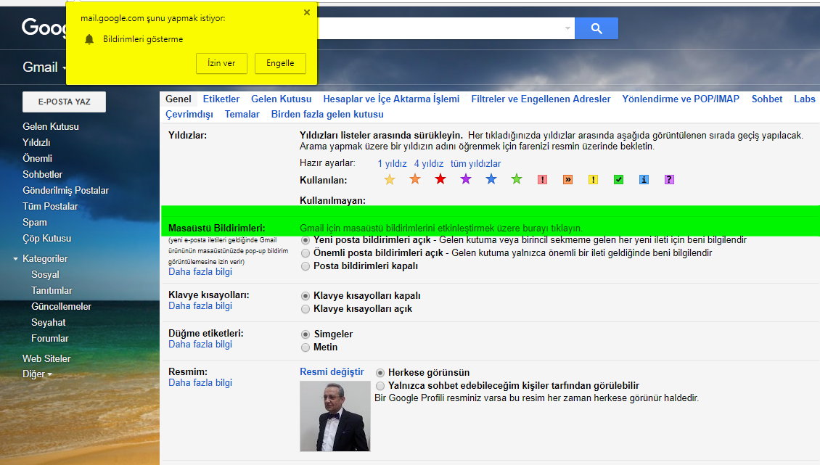
Task: Open 'Daha fazla bilgi' under Masaüstü Bildirimleri
Action: (x=200, y=271)
